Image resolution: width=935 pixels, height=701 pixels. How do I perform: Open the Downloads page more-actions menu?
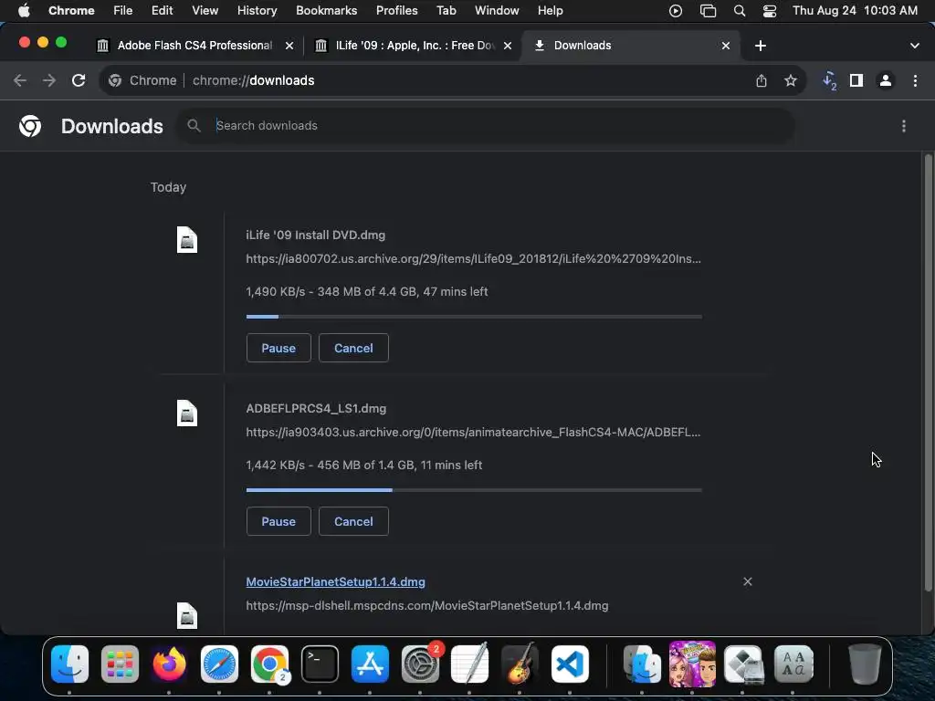tap(904, 126)
